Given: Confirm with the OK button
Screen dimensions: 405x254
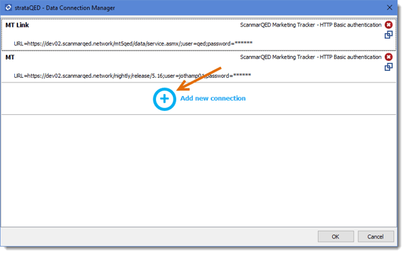Looking at the screenshot, I should (x=335, y=236).
